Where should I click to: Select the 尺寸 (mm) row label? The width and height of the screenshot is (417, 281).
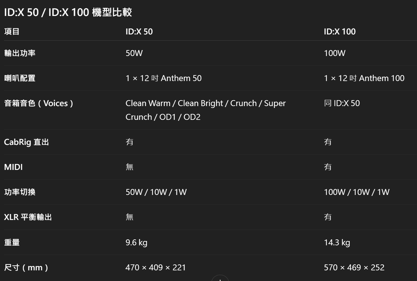pos(26,268)
